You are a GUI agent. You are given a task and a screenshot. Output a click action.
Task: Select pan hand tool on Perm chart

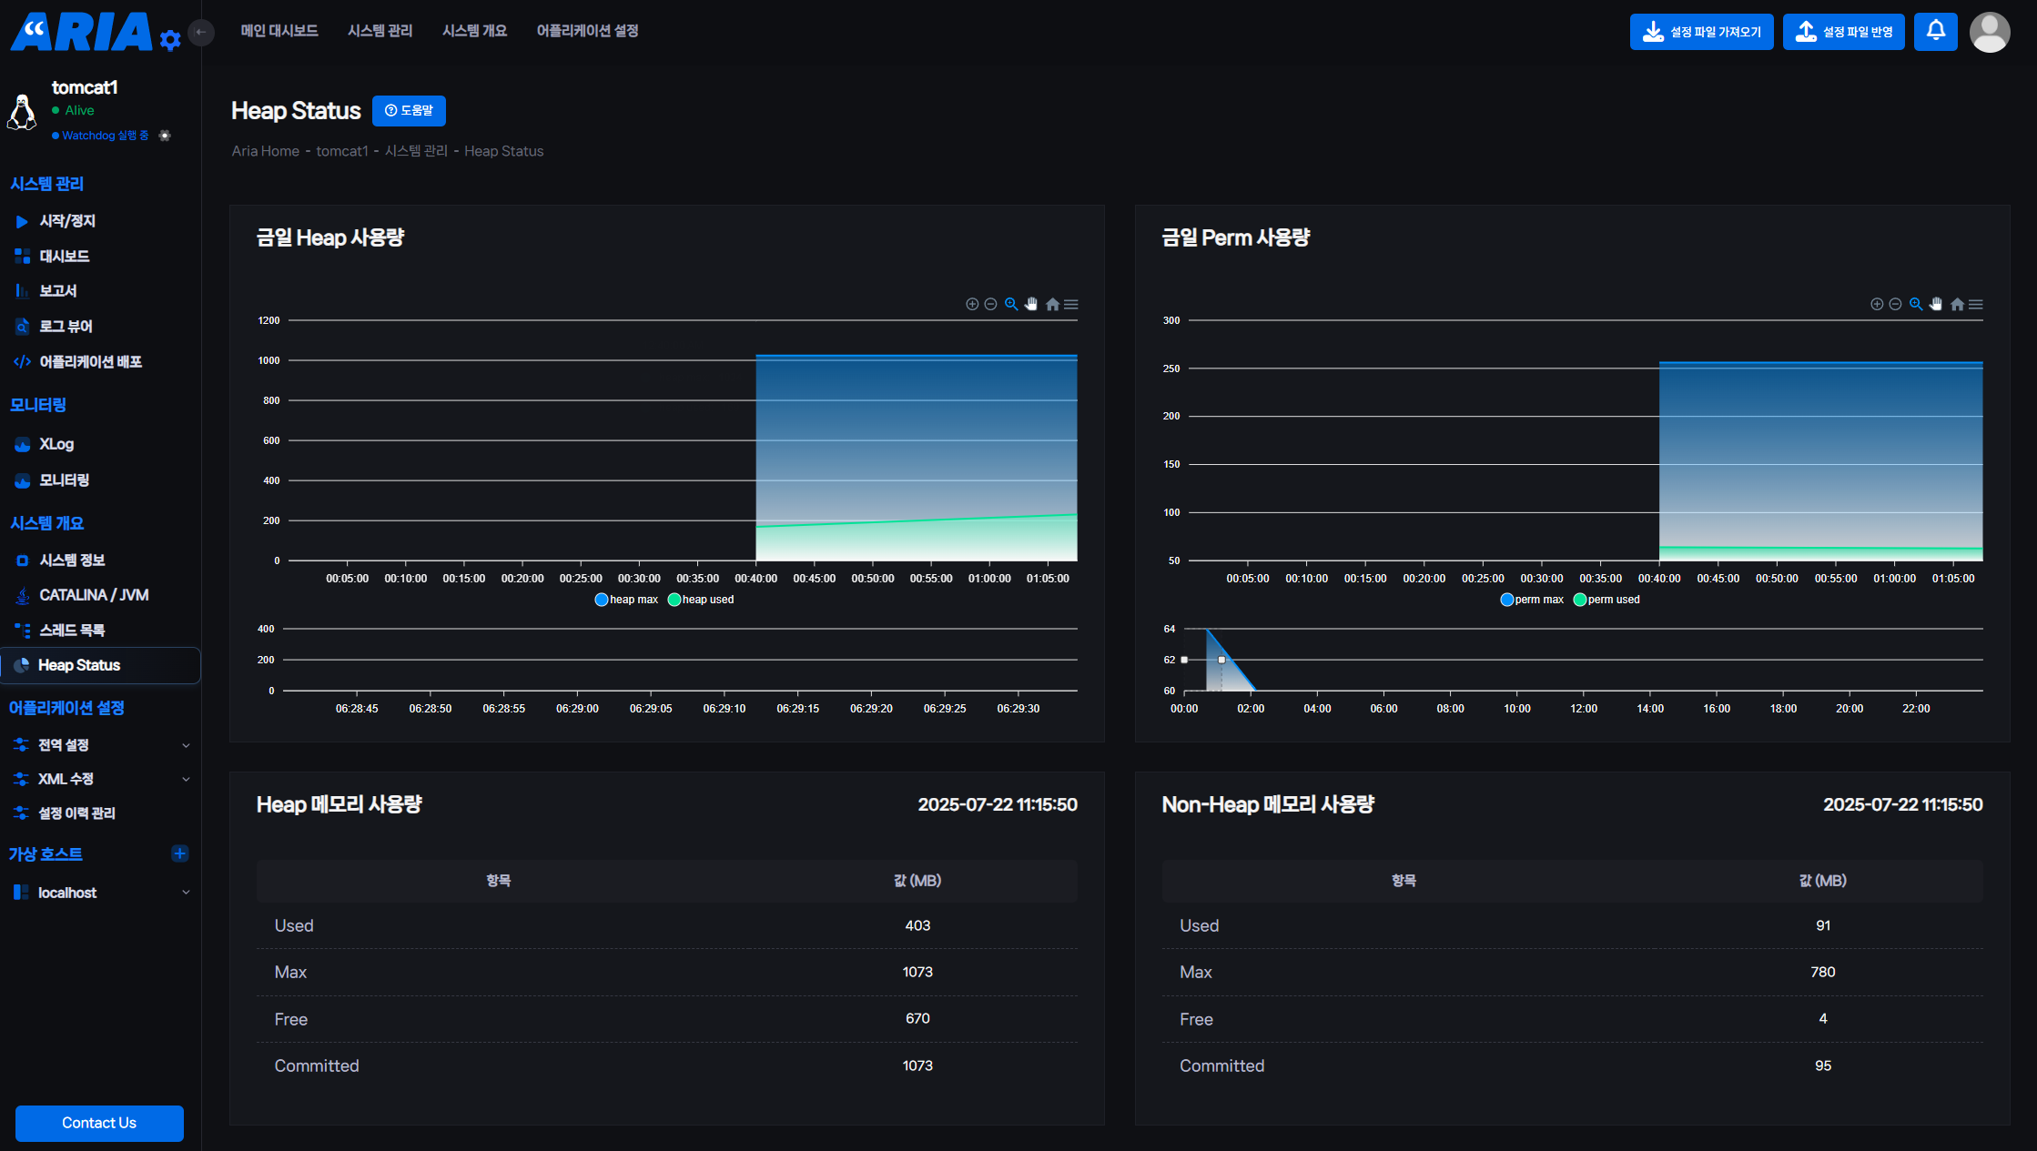(x=1936, y=304)
